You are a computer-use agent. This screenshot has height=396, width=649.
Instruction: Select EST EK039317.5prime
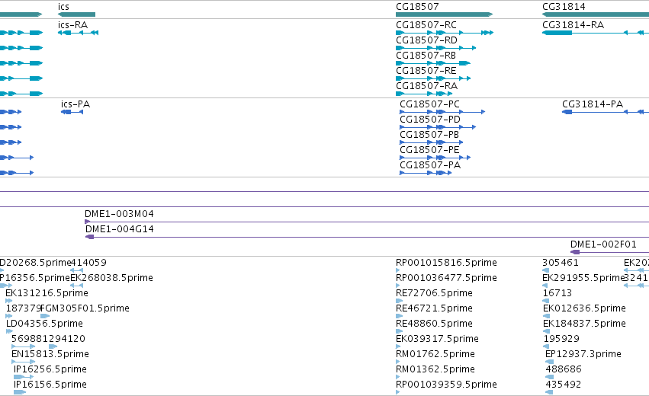click(x=437, y=339)
